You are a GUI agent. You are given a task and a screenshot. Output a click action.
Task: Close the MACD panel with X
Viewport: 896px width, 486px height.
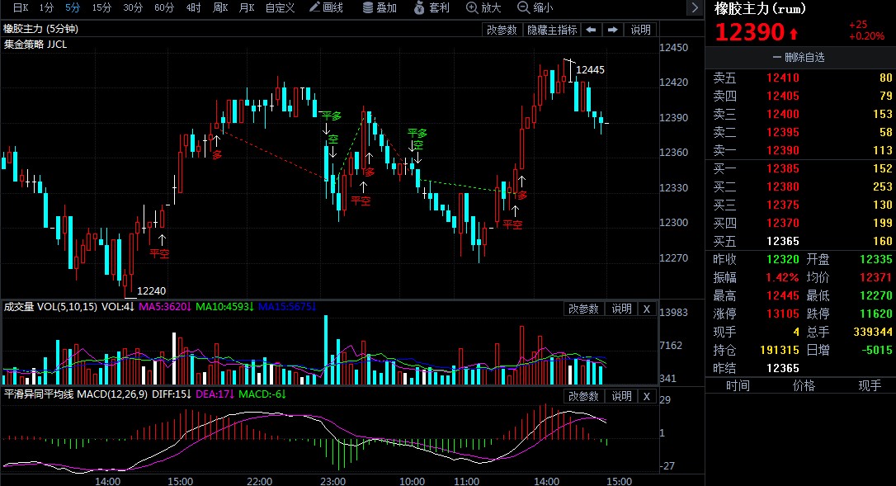(646, 396)
